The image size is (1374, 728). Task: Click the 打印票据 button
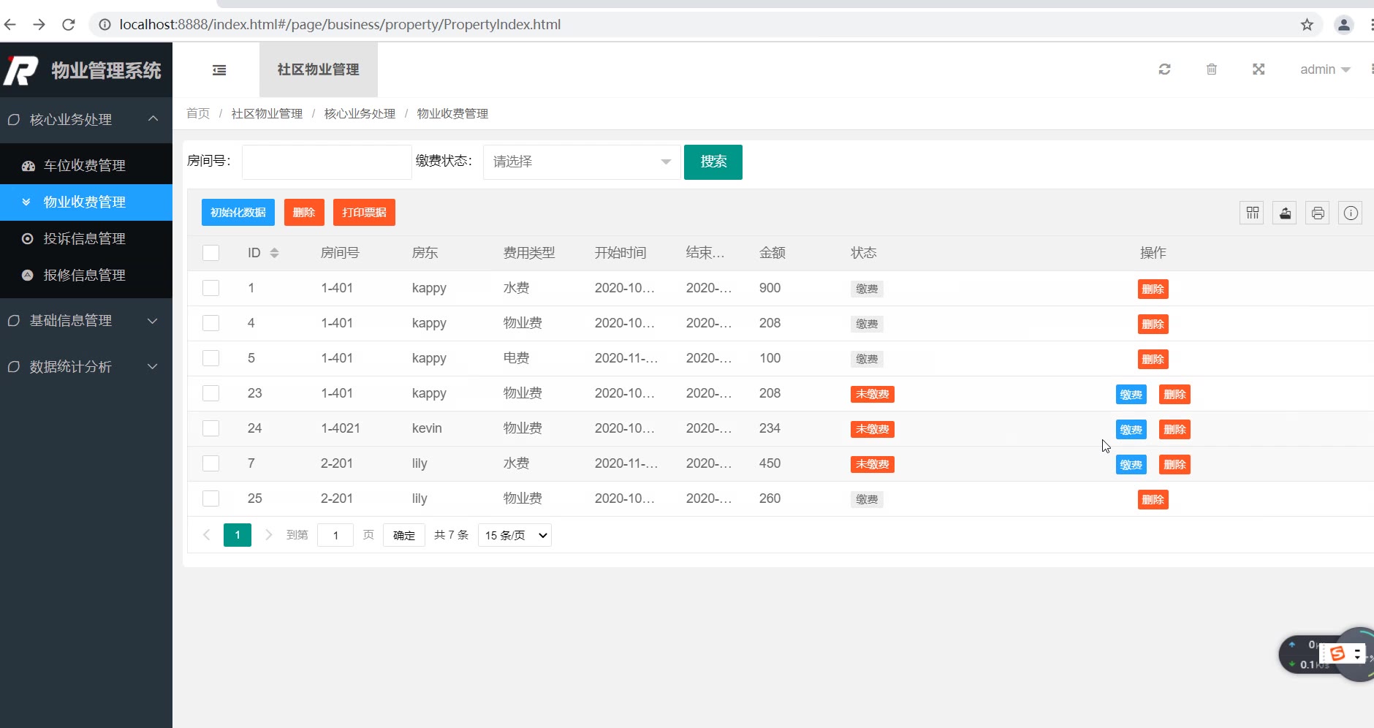(364, 213)
